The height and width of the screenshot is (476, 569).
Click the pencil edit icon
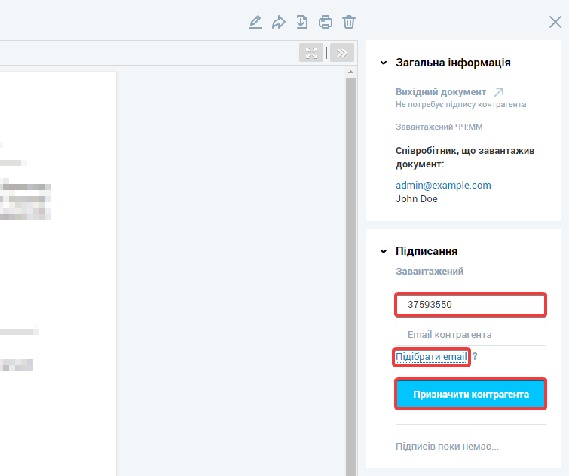[255, 22]
